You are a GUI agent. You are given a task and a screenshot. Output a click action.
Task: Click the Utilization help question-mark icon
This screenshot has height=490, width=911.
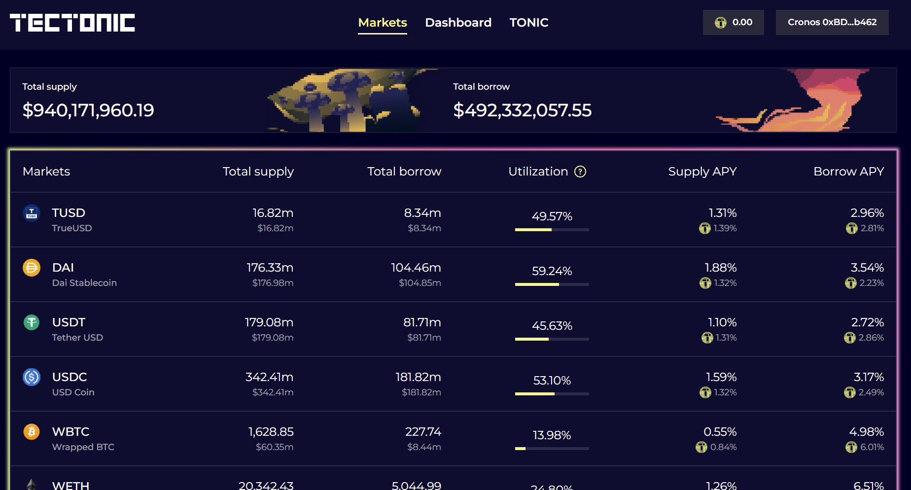pyautogui.click(x=580, y=172)
